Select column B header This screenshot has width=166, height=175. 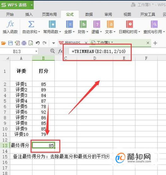pos(43,58)
